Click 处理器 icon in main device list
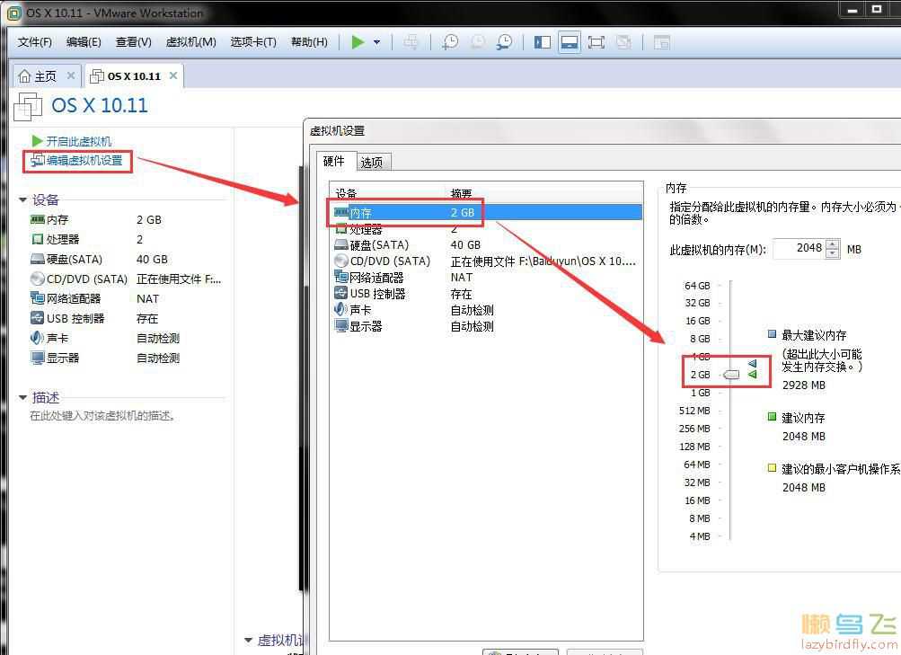Image resolution: width=901 pixels, height=655 pixels. (x=38, y=239)
